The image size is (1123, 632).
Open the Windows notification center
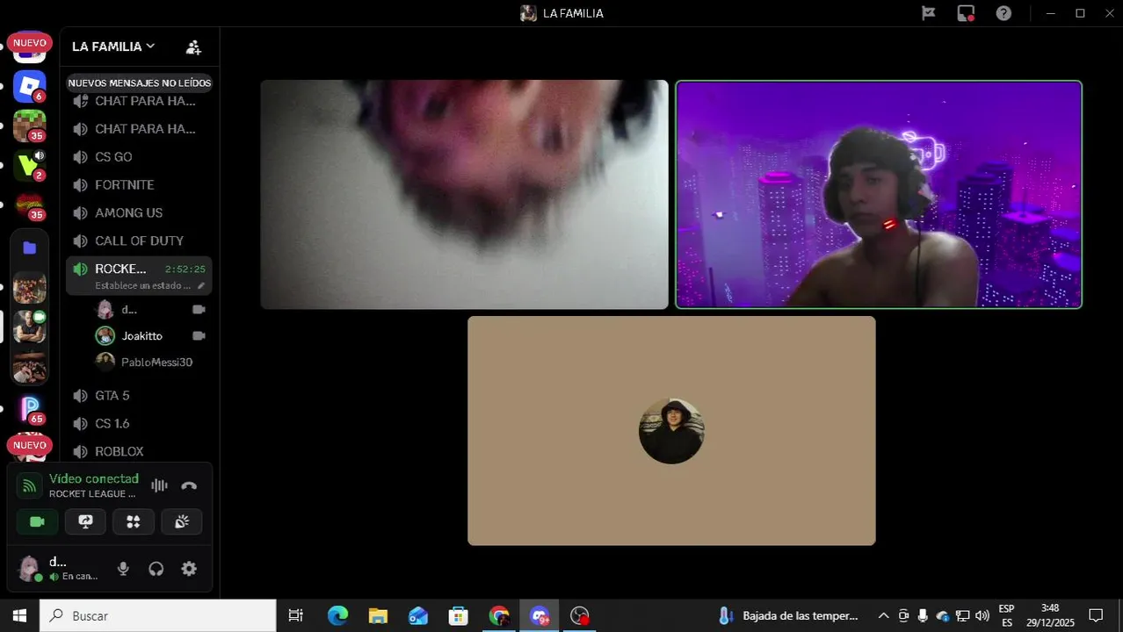pos(1096,616)
